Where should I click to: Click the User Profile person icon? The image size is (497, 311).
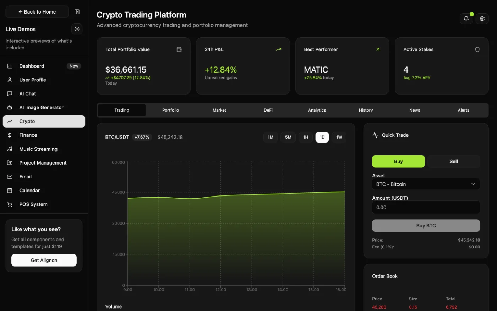coord(10,80)
